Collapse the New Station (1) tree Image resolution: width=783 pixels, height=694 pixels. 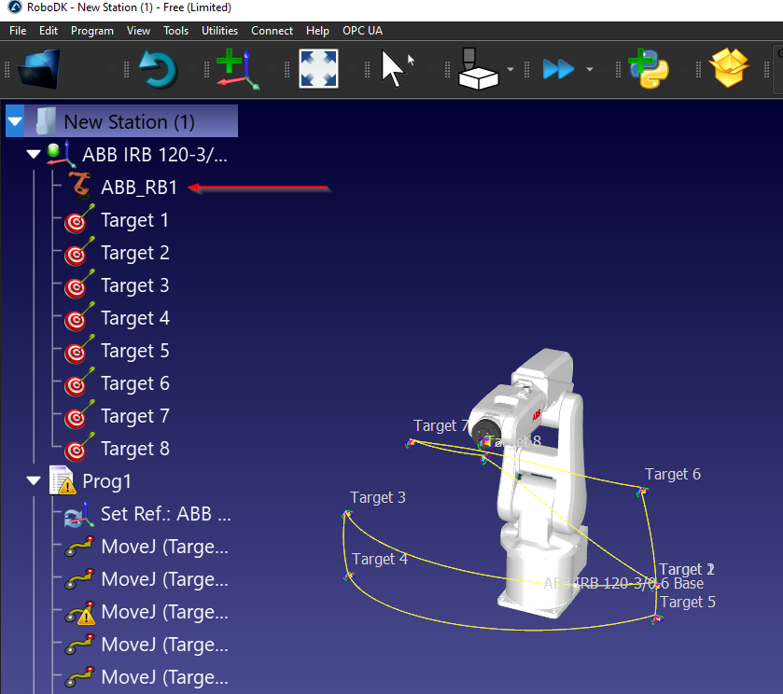15,122
